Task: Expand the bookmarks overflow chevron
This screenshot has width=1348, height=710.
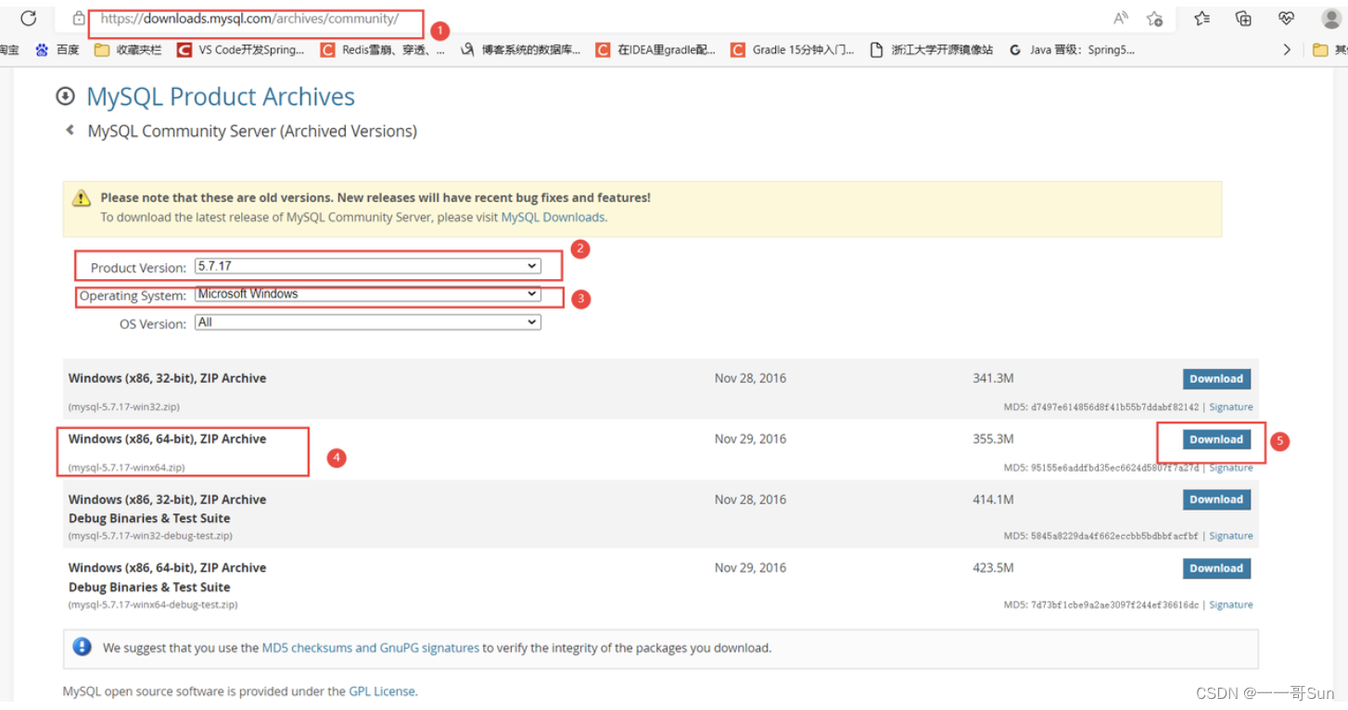Action: (x=1287, y=50)
